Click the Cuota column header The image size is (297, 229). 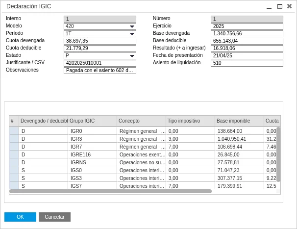pyautogui.click(x=272, y=121)
